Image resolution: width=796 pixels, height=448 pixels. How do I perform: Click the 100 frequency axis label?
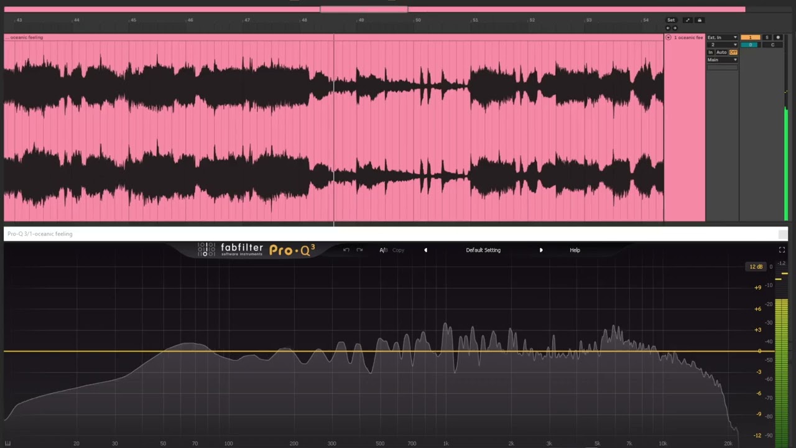(228, 443)
